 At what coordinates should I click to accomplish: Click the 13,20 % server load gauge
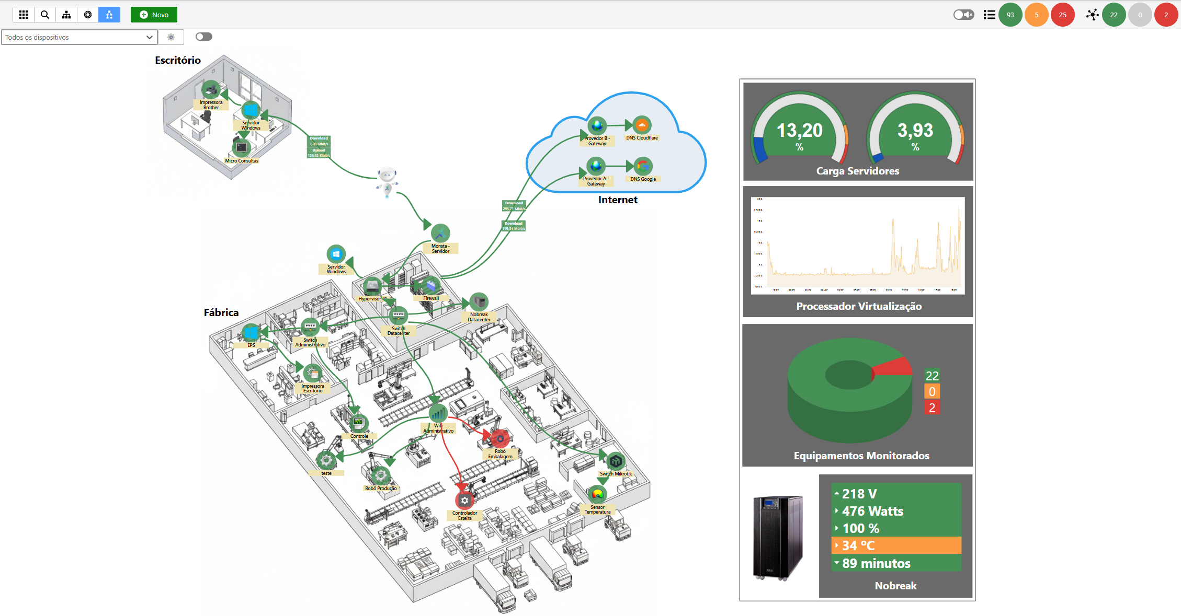pyautogui.click(x=799, y=131)
